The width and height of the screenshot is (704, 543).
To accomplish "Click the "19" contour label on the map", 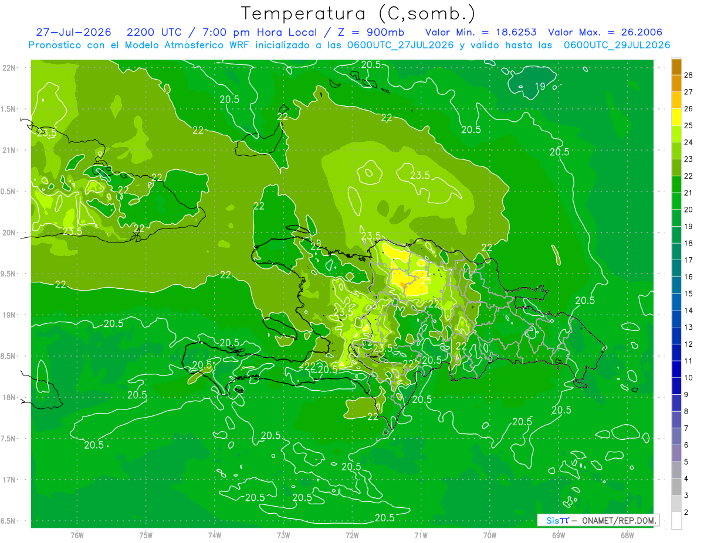I will (x=540, y=87).
